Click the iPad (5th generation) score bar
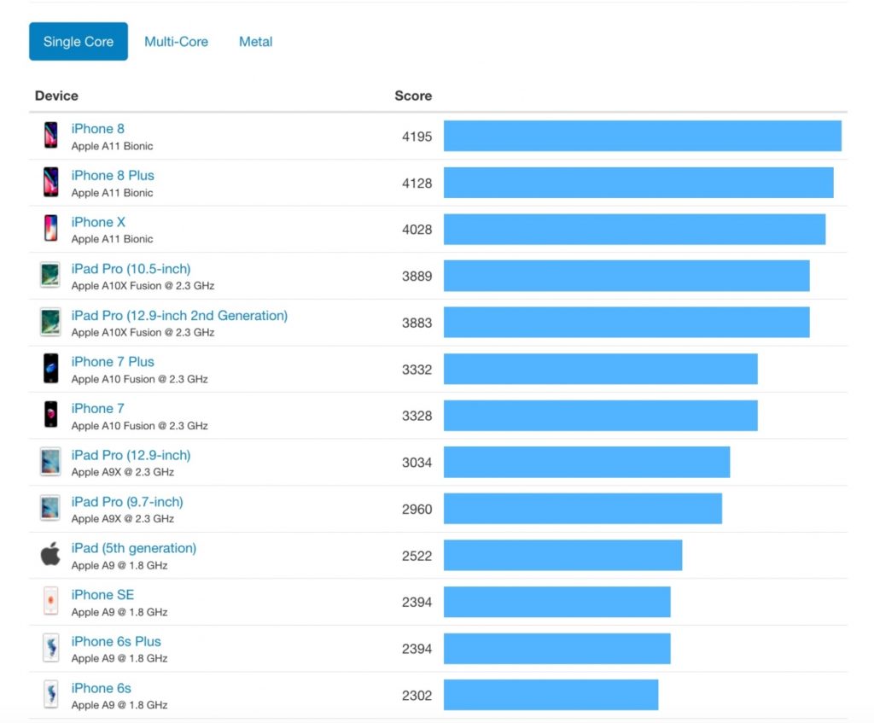 (562, 555)
